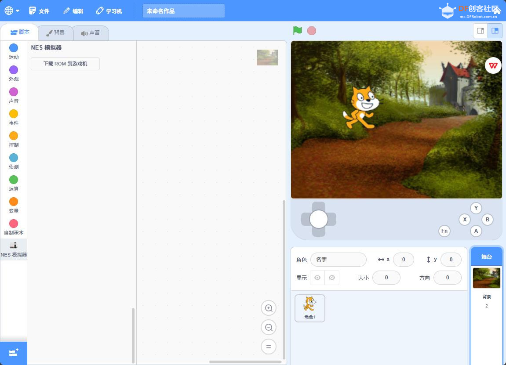Viewport: 506px width, 365px height.
Task: Tap the X gamepad button
Action: point(465,220)
